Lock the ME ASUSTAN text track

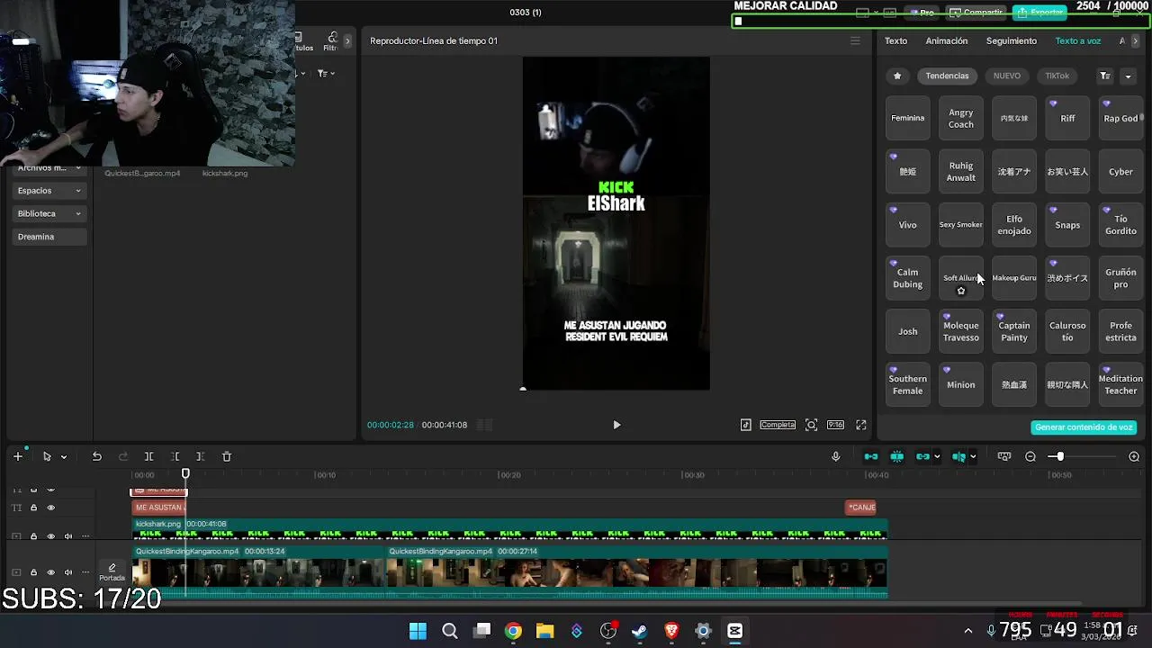[x=33, y=508]
